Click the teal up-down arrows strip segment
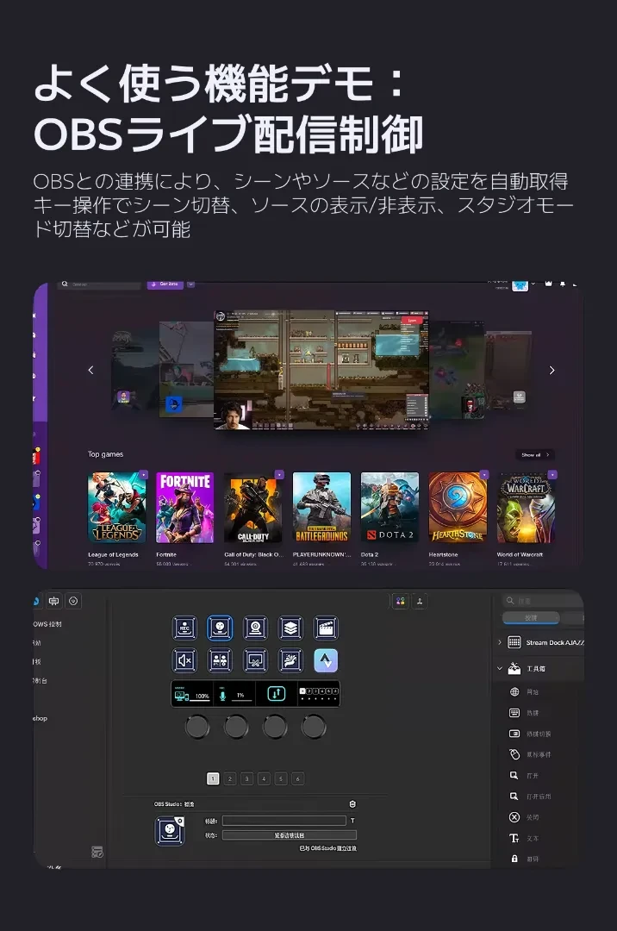Screen dimensions: 617x931 pos(277,693)
